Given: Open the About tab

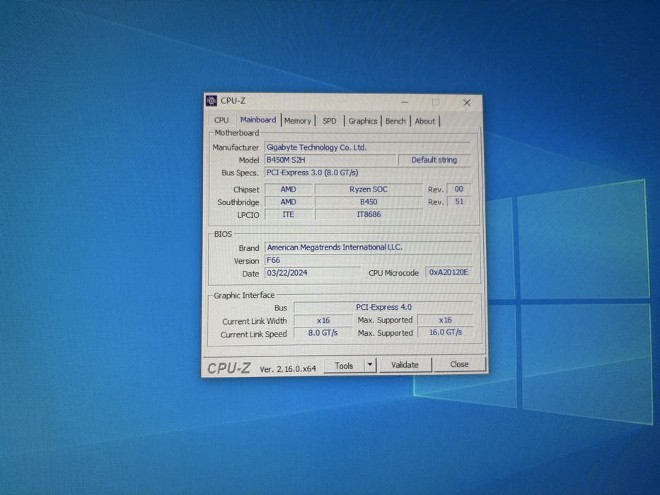Looking at the screenshot, I should pos(424,121).
